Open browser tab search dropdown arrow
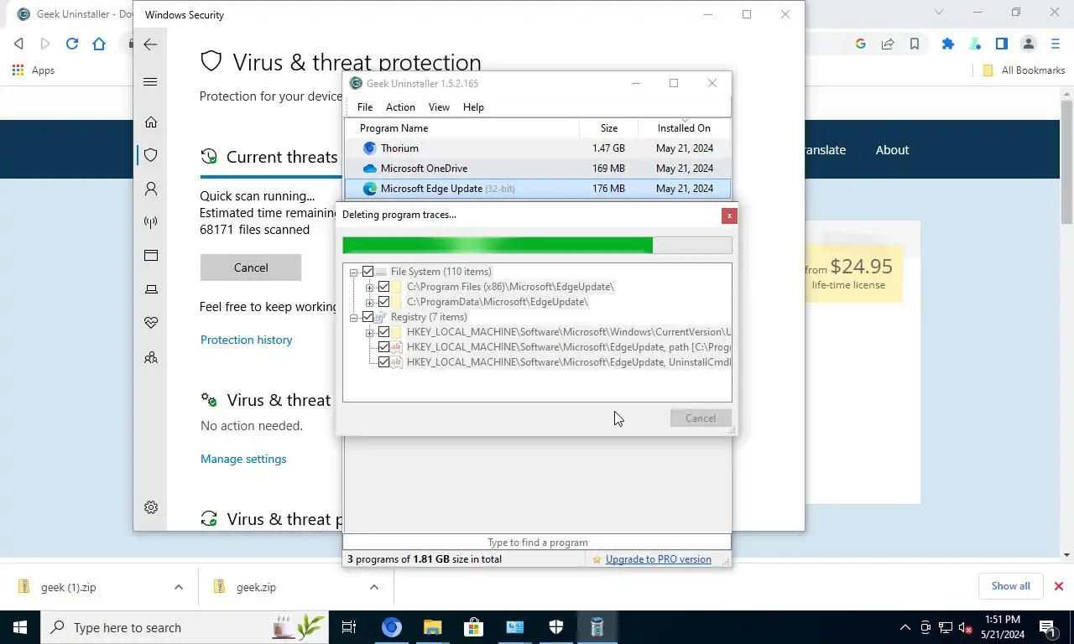Image resolution: width=1074 pixels, height=644 pixels. [x=939, y=13]
